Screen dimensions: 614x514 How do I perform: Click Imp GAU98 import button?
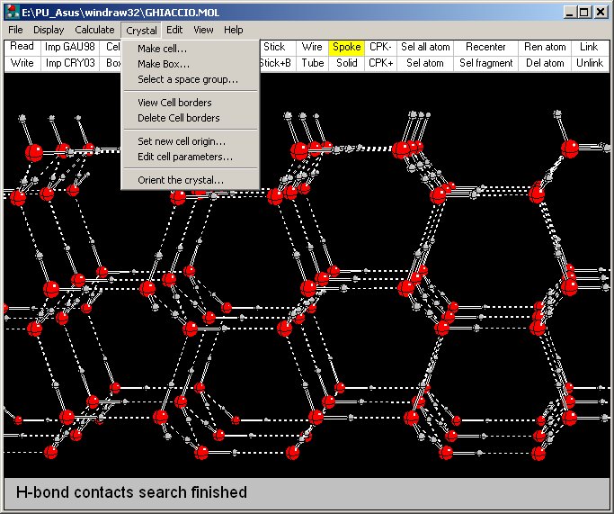point(70,47)
